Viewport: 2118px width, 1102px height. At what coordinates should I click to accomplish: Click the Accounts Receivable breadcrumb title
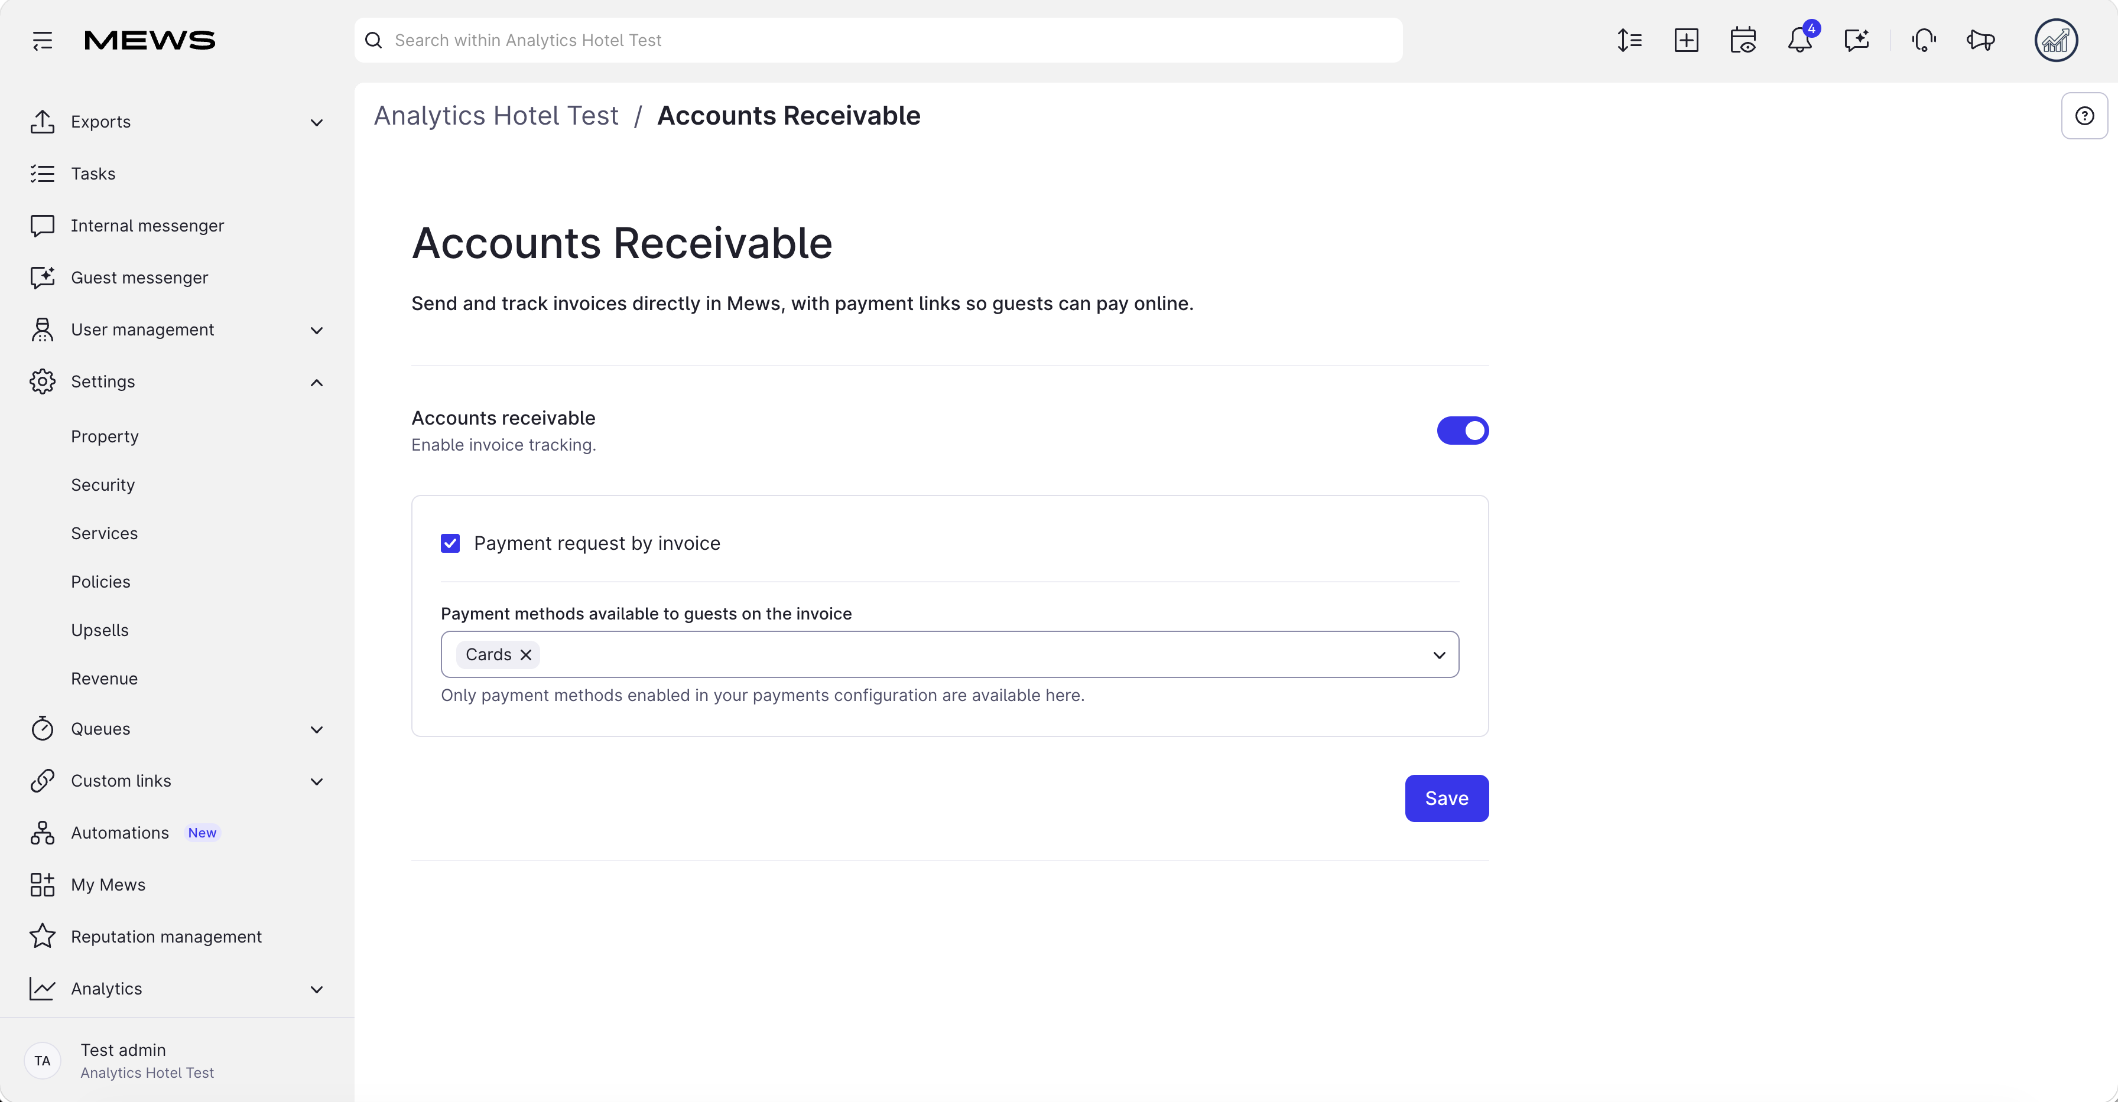click(x=788, y=116)
